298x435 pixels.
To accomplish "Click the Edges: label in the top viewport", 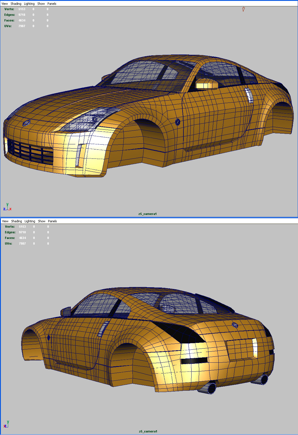I will coord(10,15).
